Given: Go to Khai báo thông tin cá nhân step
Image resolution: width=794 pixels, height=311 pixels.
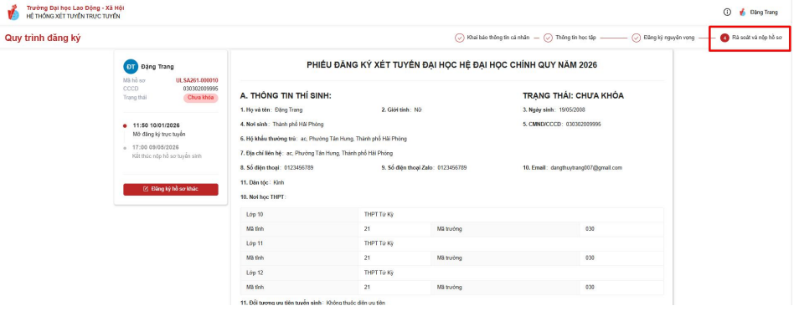Looking at the screenshot, I should point(498,38).
